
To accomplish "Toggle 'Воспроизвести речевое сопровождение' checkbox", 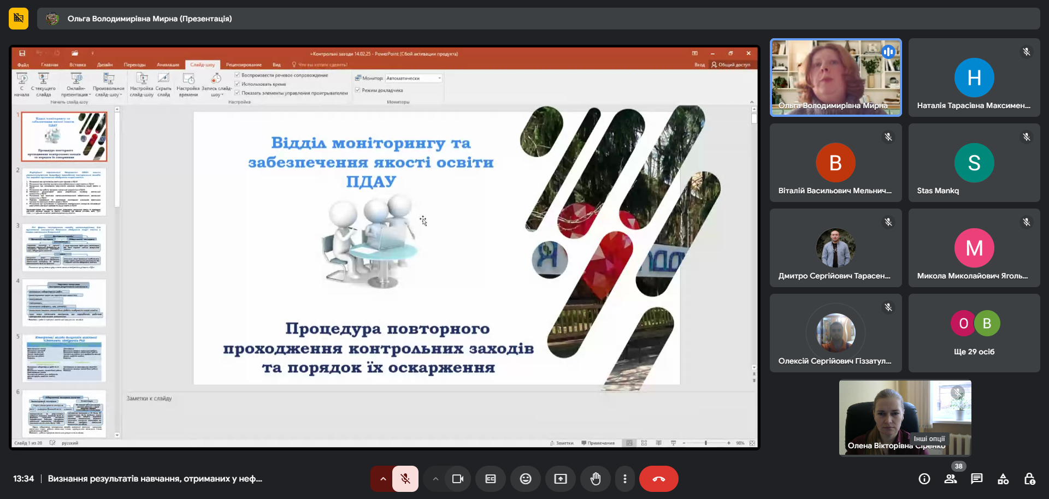I will (x=237, y=75).
